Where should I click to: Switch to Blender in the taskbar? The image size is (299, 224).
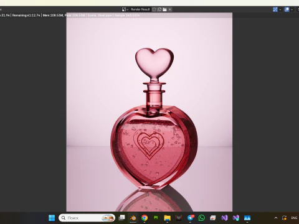(133, 218)
